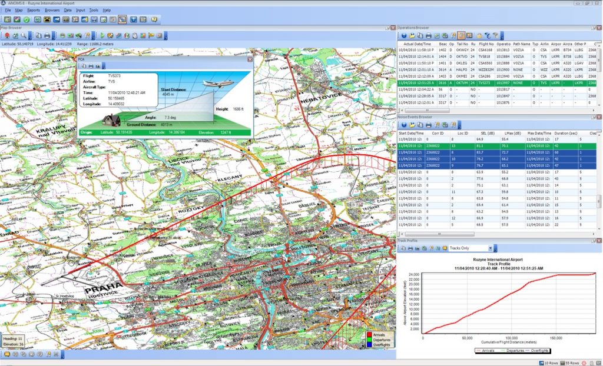The width and height of the screenshot is (603, 366).
Task: Toggle auto-hide pin on Operations Browser panel
Action: click(594, 28)
